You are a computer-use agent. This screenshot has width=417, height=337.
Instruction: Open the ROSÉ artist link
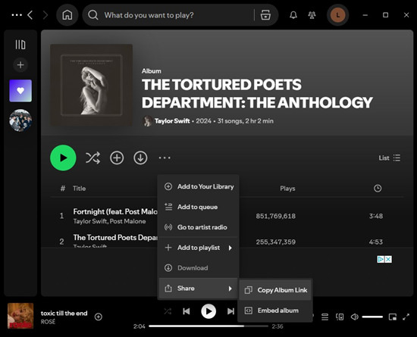(x=48, y=322)
